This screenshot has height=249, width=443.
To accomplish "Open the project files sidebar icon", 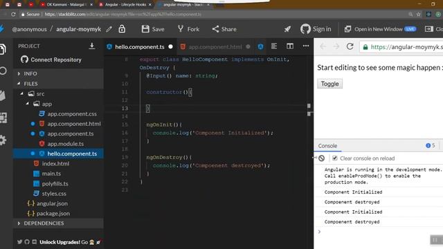I will click(x=3, y=49).
